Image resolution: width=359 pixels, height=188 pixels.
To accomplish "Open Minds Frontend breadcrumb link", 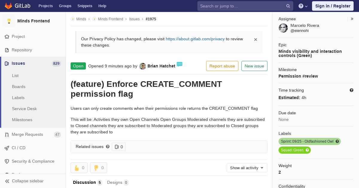I will (x=110, y=19).
